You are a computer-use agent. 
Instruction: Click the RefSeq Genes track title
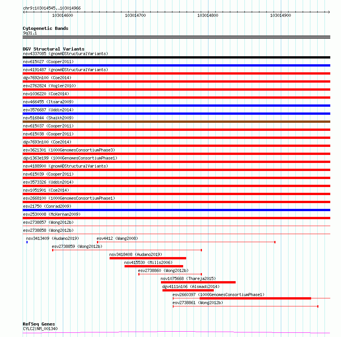[x=39, y=324]
